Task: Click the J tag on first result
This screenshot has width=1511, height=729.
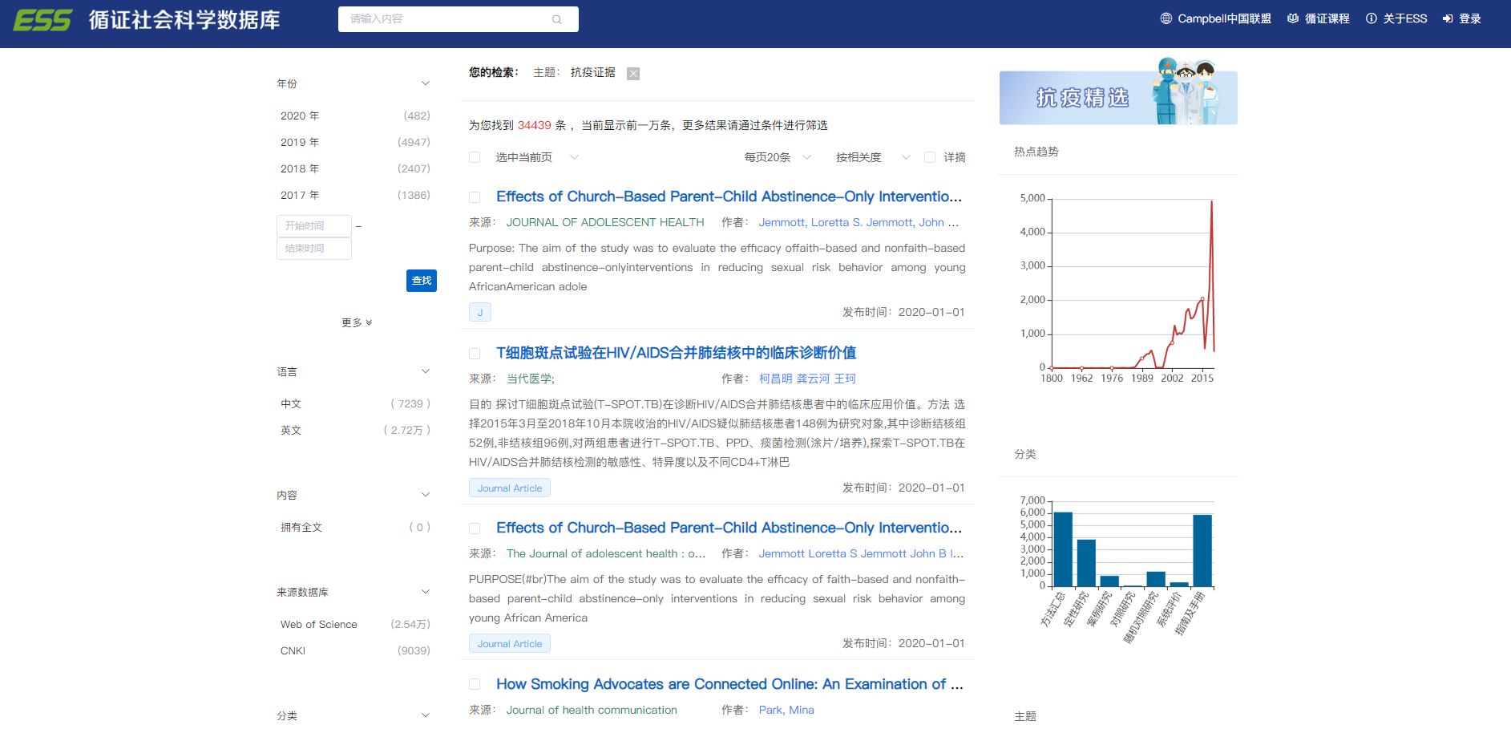Action: pyautogui.click(x=480, y=312)
